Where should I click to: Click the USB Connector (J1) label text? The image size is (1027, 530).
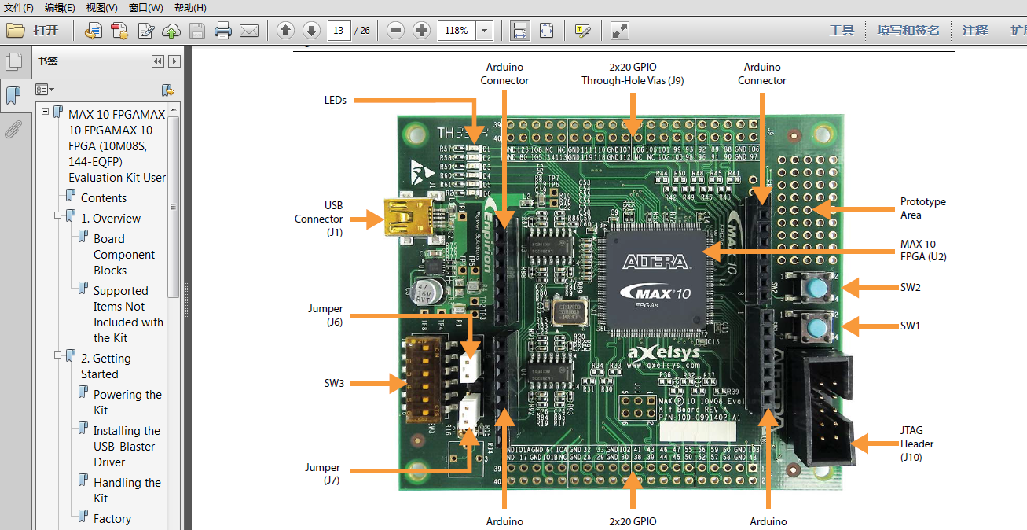pyautogui.click(x=318, y=219)
